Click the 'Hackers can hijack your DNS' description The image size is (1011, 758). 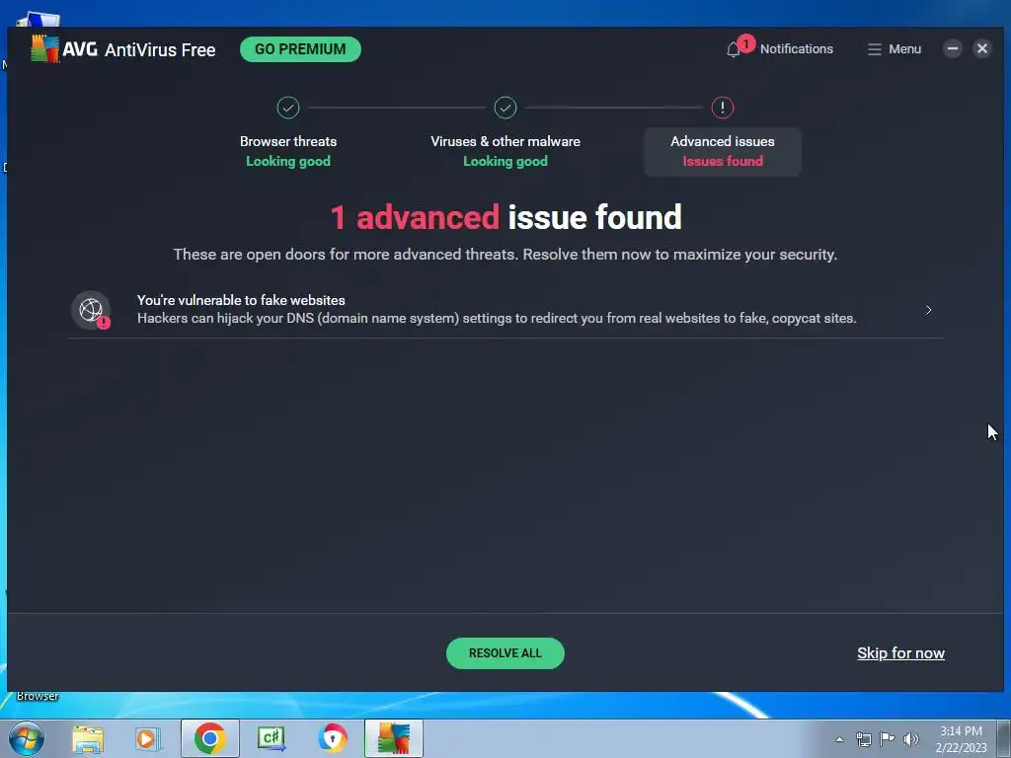pyautogui.click(x=497, y=319)
